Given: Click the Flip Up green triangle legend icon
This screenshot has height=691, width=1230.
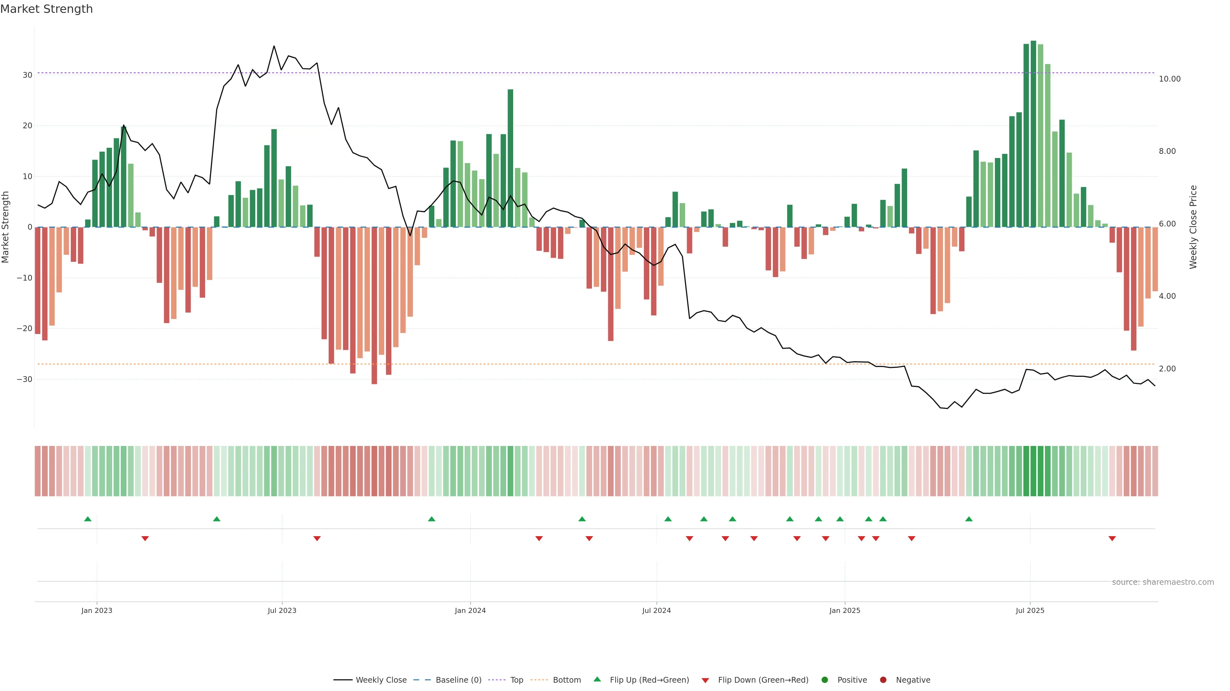Looking at the screenshot, I should [597, 679].
